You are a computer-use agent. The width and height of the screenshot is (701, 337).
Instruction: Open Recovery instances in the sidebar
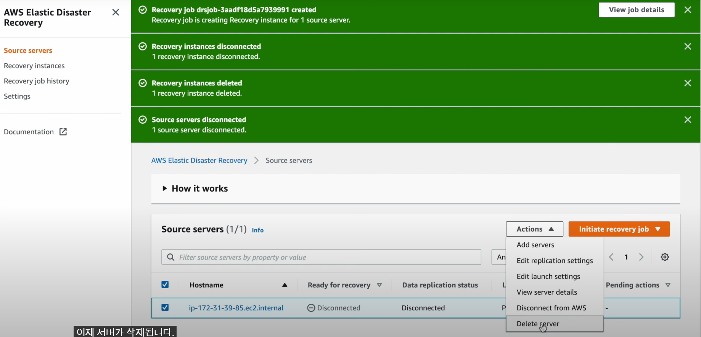34,66
